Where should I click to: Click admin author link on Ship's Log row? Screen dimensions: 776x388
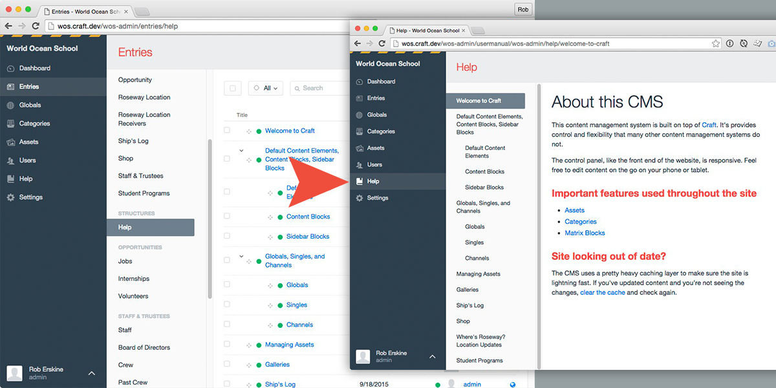click(x=472, y=385)
